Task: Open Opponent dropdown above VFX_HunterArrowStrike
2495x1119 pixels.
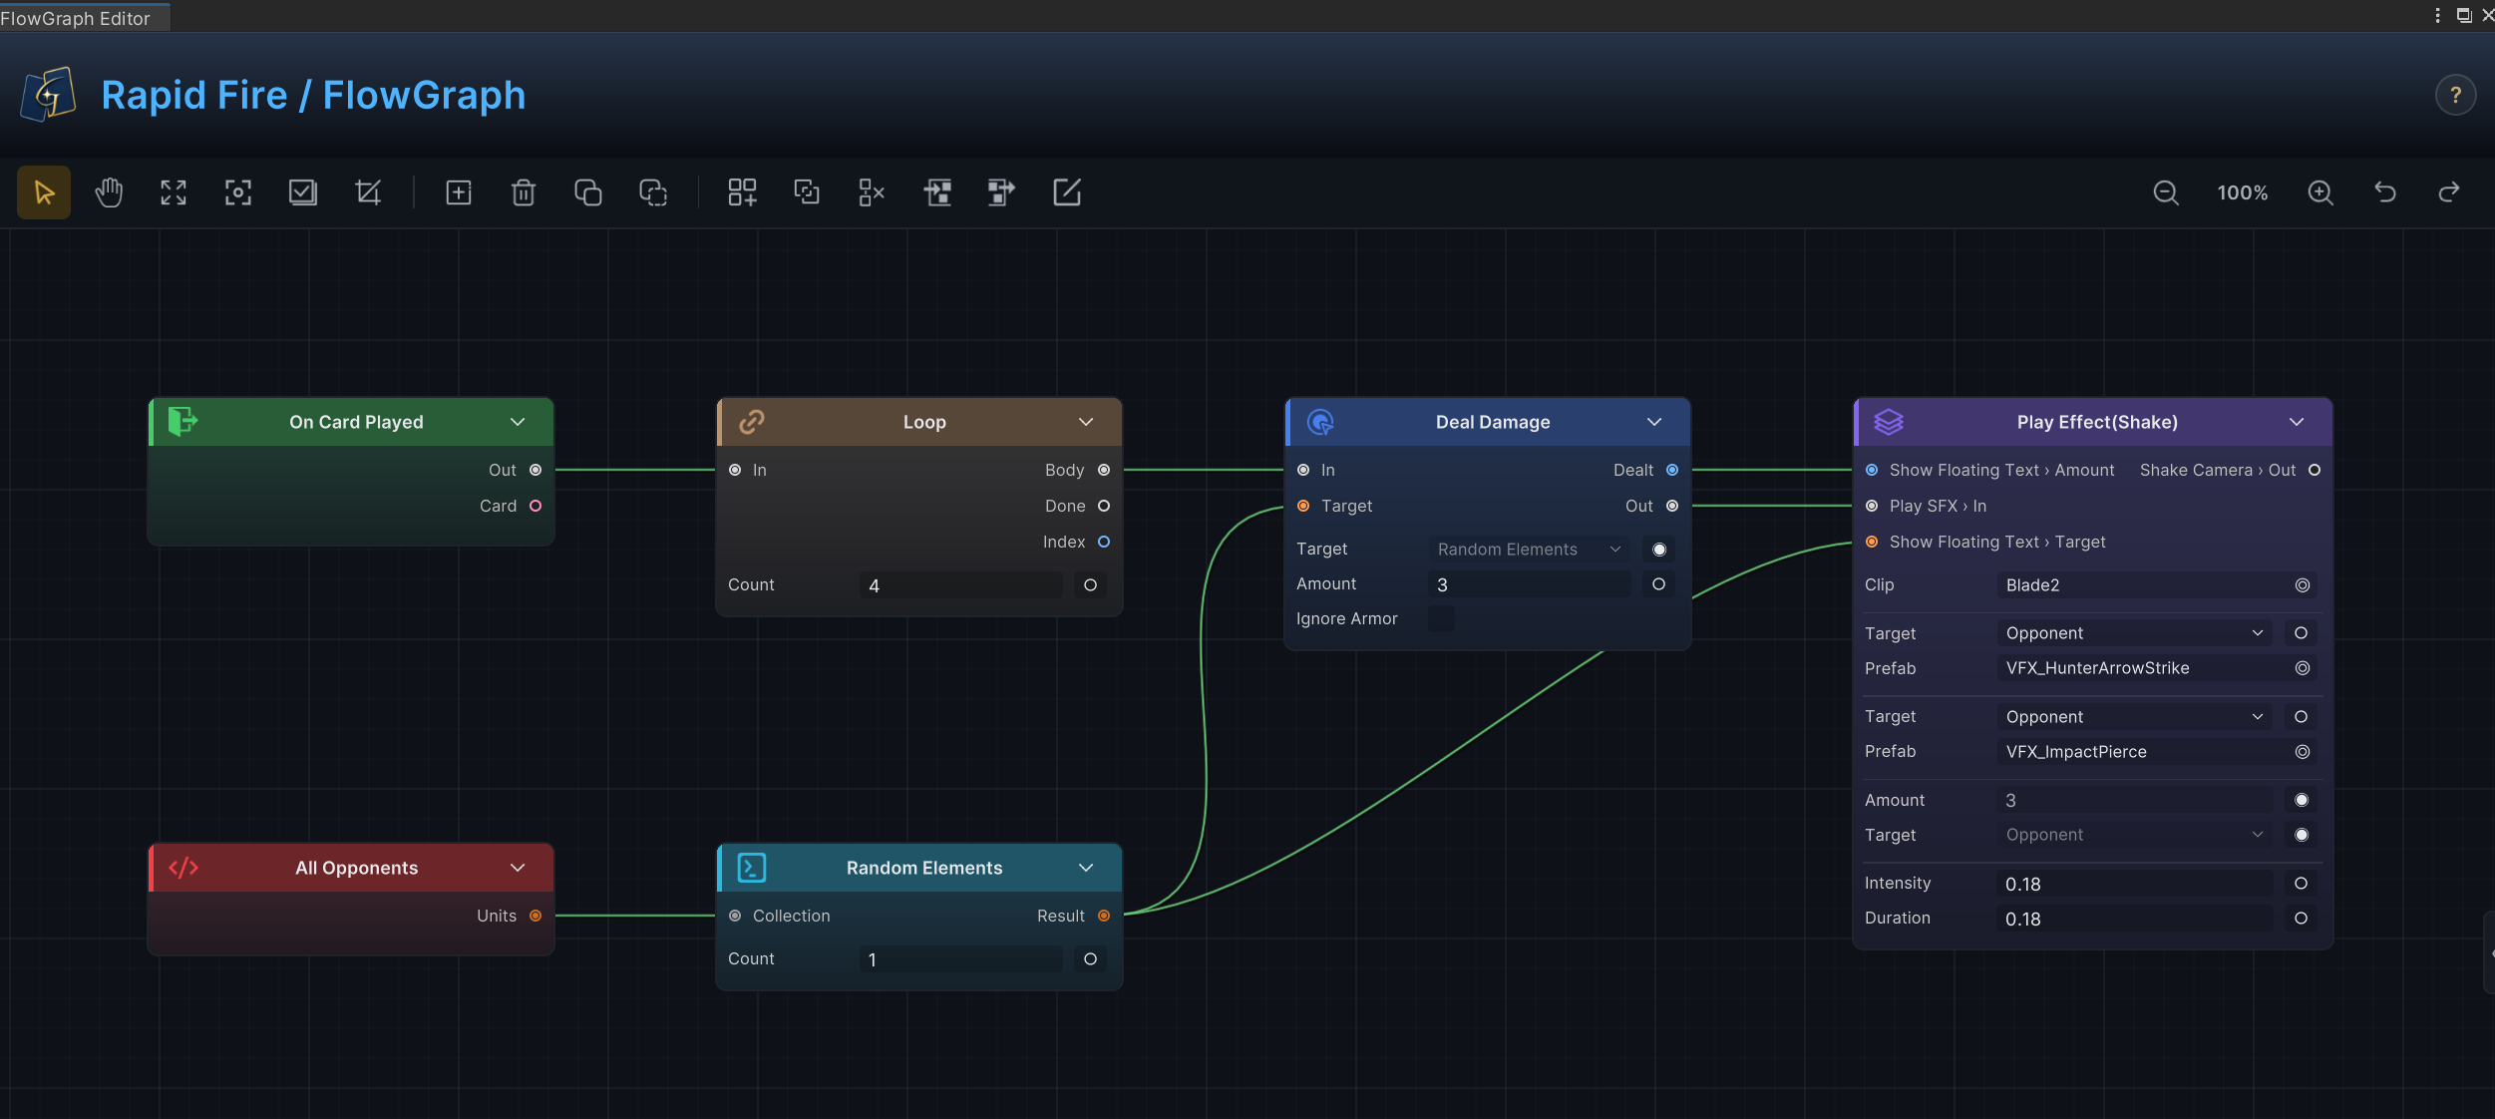Action: click(x=2135, y=633)
